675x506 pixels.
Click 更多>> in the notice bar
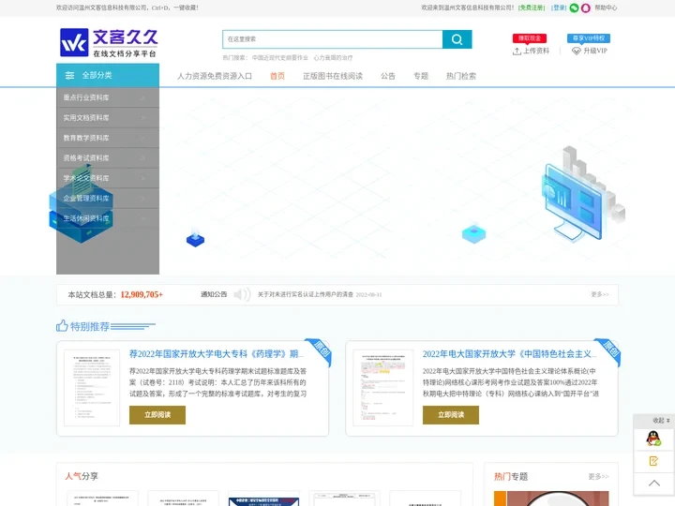[600, 295]
